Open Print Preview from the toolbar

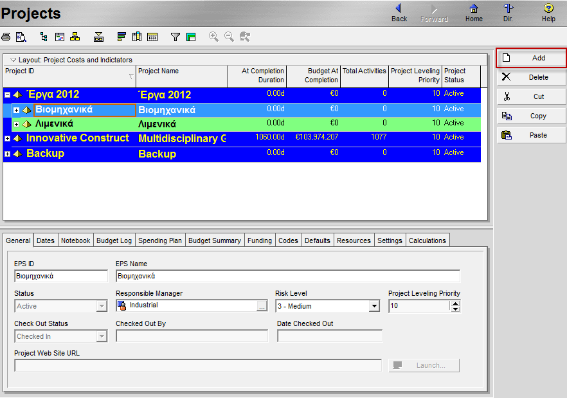[x=21, y=37]
